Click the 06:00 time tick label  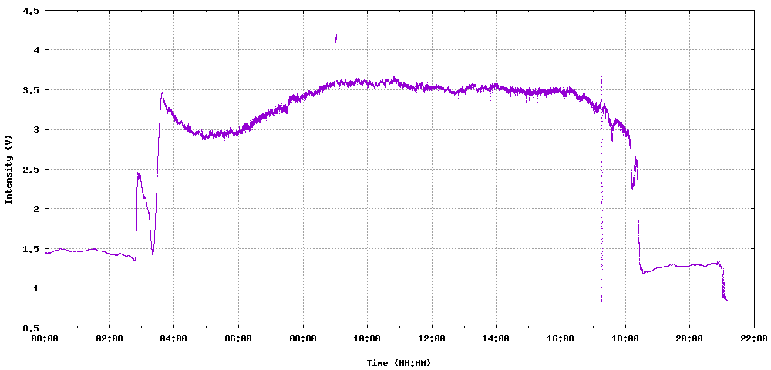click(x=238, y=338)
